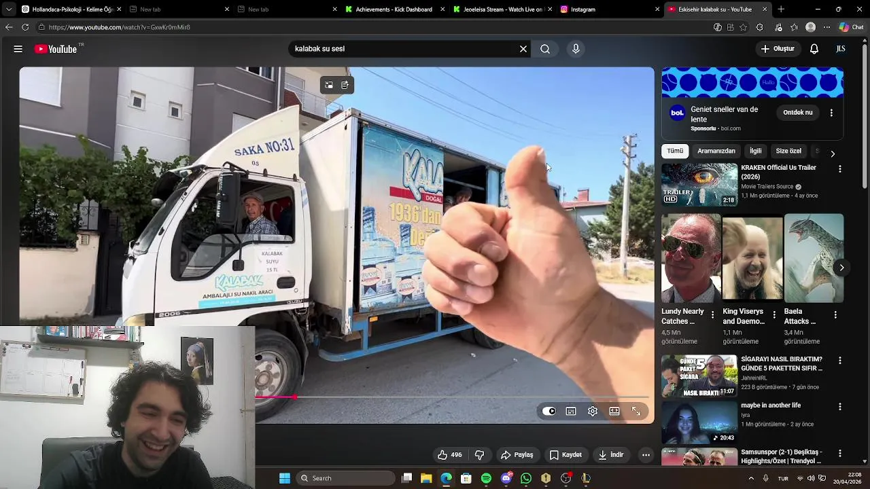Open Edge favorites list icon
The height and width of the screenshot is (489, 870).
point(794,27)
